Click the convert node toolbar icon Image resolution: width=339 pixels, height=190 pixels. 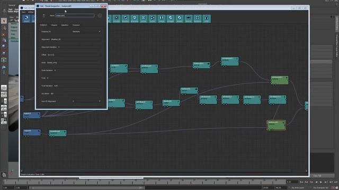pyautogui.click(x=117, y=18)
